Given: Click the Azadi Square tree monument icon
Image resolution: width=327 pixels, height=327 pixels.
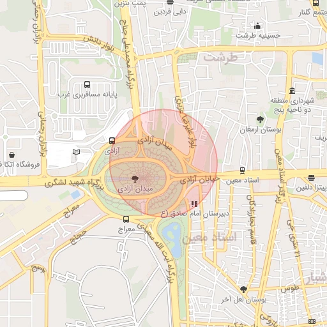Looking at the screenshot, I should click(135, 179).
